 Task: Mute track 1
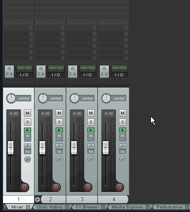pyautogui.click(x=27, y=113)
